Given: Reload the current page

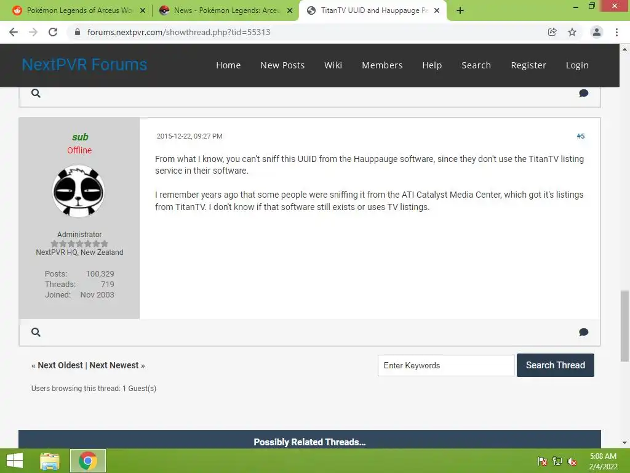Looking at the screenshot, I should [53, 32].
